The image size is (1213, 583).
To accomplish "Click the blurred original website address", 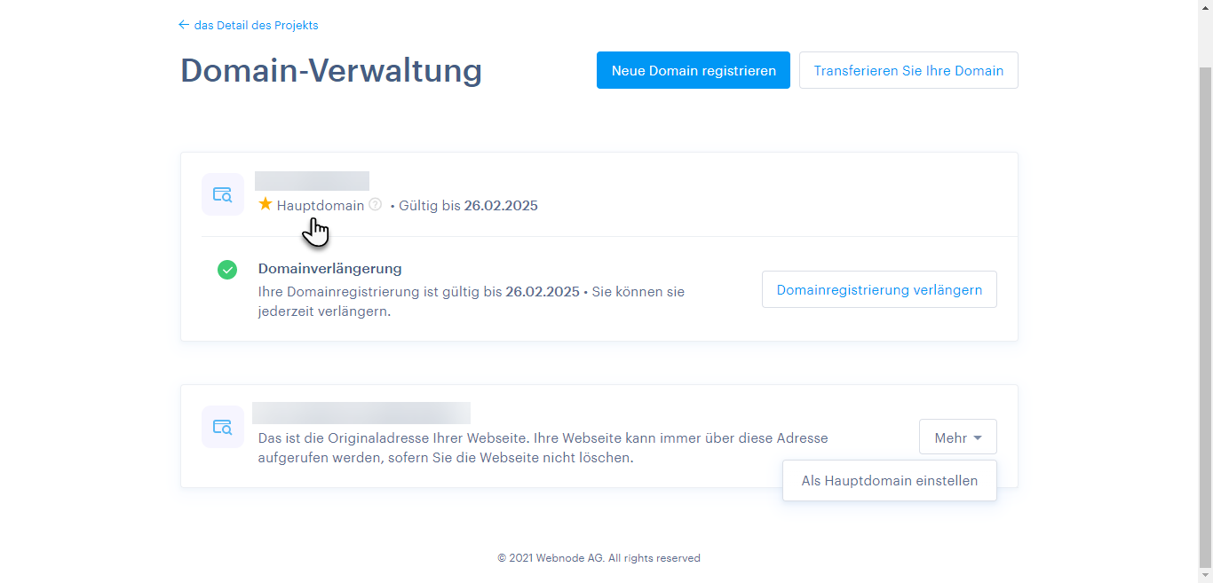I will [x=361, y=413].
